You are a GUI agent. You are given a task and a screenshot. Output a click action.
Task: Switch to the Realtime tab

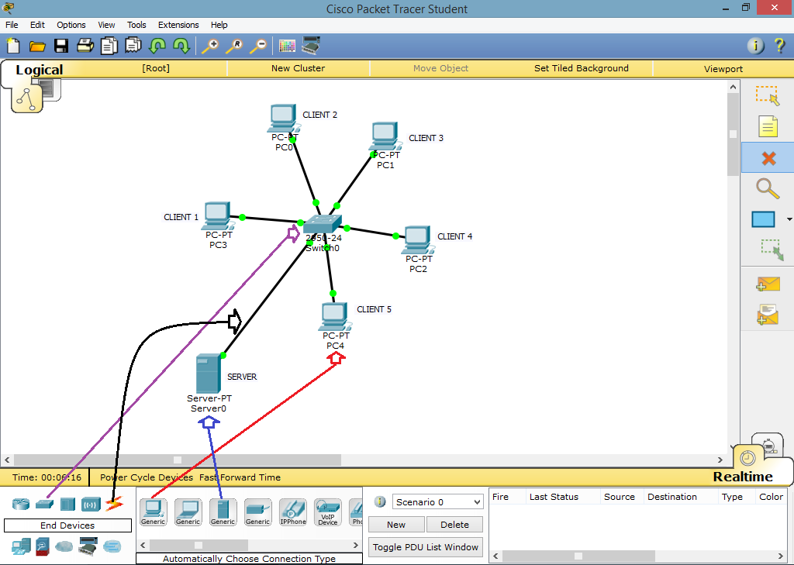pyautogui.click(x=743, y=477)
